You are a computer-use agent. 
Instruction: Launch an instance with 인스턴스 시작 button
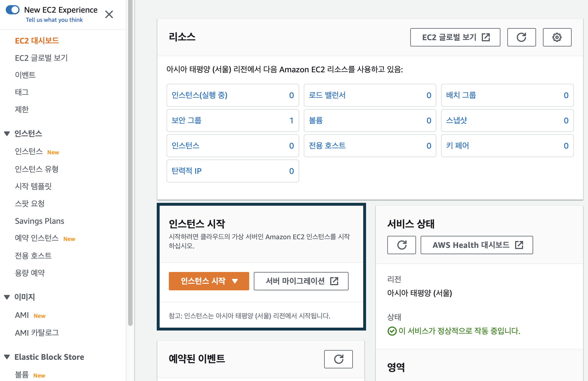(203, 281)
